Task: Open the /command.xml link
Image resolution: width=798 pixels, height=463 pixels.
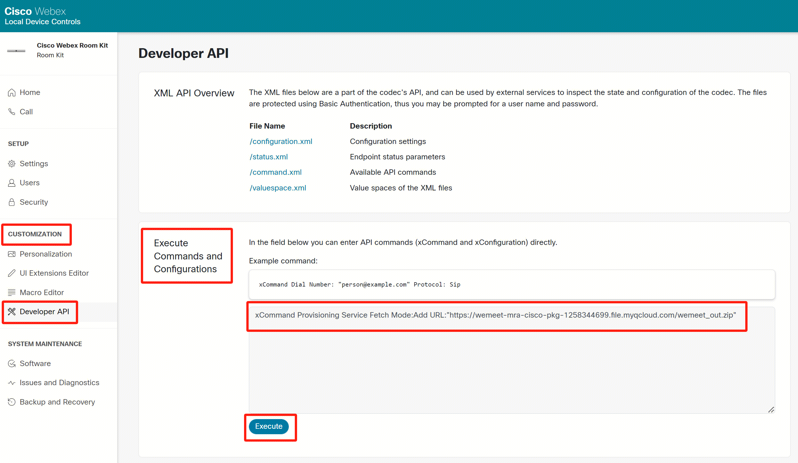Action: (275, 172)
